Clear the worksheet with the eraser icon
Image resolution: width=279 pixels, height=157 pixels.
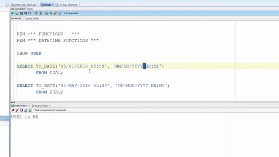(55, 13)
